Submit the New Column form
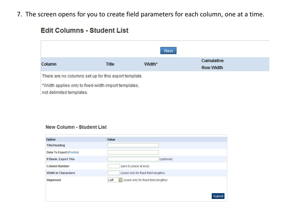Image resolution: width=282 pixels, height=211 pixels. coord(218,196)
